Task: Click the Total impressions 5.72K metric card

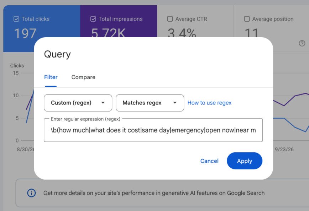Action: [119, 21]
